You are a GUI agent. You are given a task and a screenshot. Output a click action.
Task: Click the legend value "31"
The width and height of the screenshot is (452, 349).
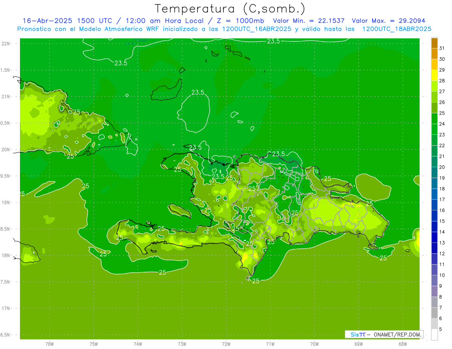point(442,48)
